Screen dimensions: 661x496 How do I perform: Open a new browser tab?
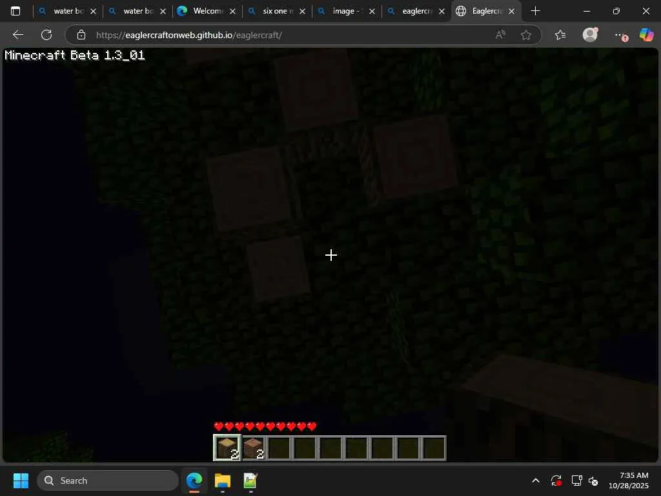click(x=535, y=11)
